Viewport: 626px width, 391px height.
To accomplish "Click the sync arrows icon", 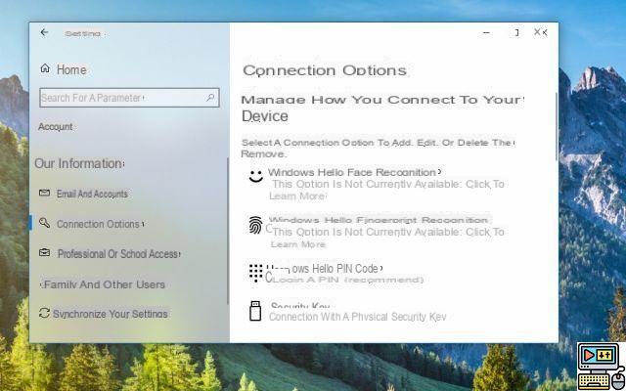I will (44, 313).
